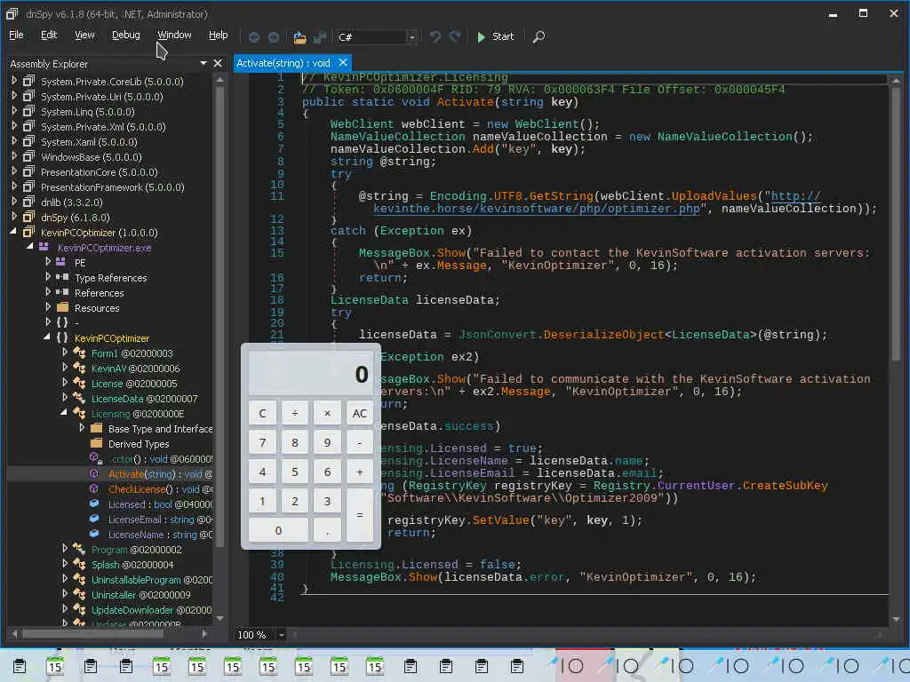Start debugging with the Start button

496,36
